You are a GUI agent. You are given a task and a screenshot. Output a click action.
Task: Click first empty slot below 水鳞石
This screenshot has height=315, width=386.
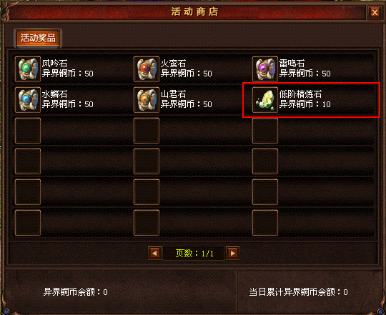coord(28,131)
